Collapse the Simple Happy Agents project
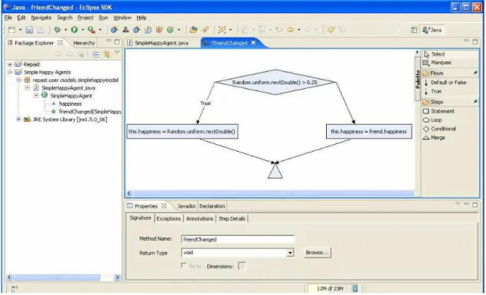Image resolution: width=486 pixels, height=295 pixels. pos(10,72)
